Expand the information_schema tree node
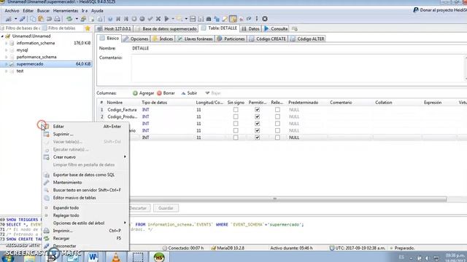Screen dimensions: 467x262 click(7, 43)
